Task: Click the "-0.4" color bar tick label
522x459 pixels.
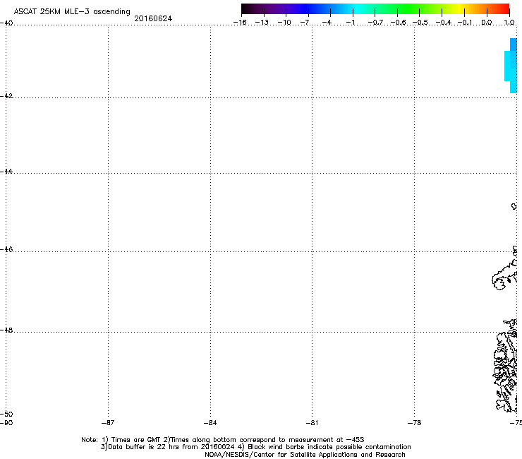Action: (x=444, y=23)
